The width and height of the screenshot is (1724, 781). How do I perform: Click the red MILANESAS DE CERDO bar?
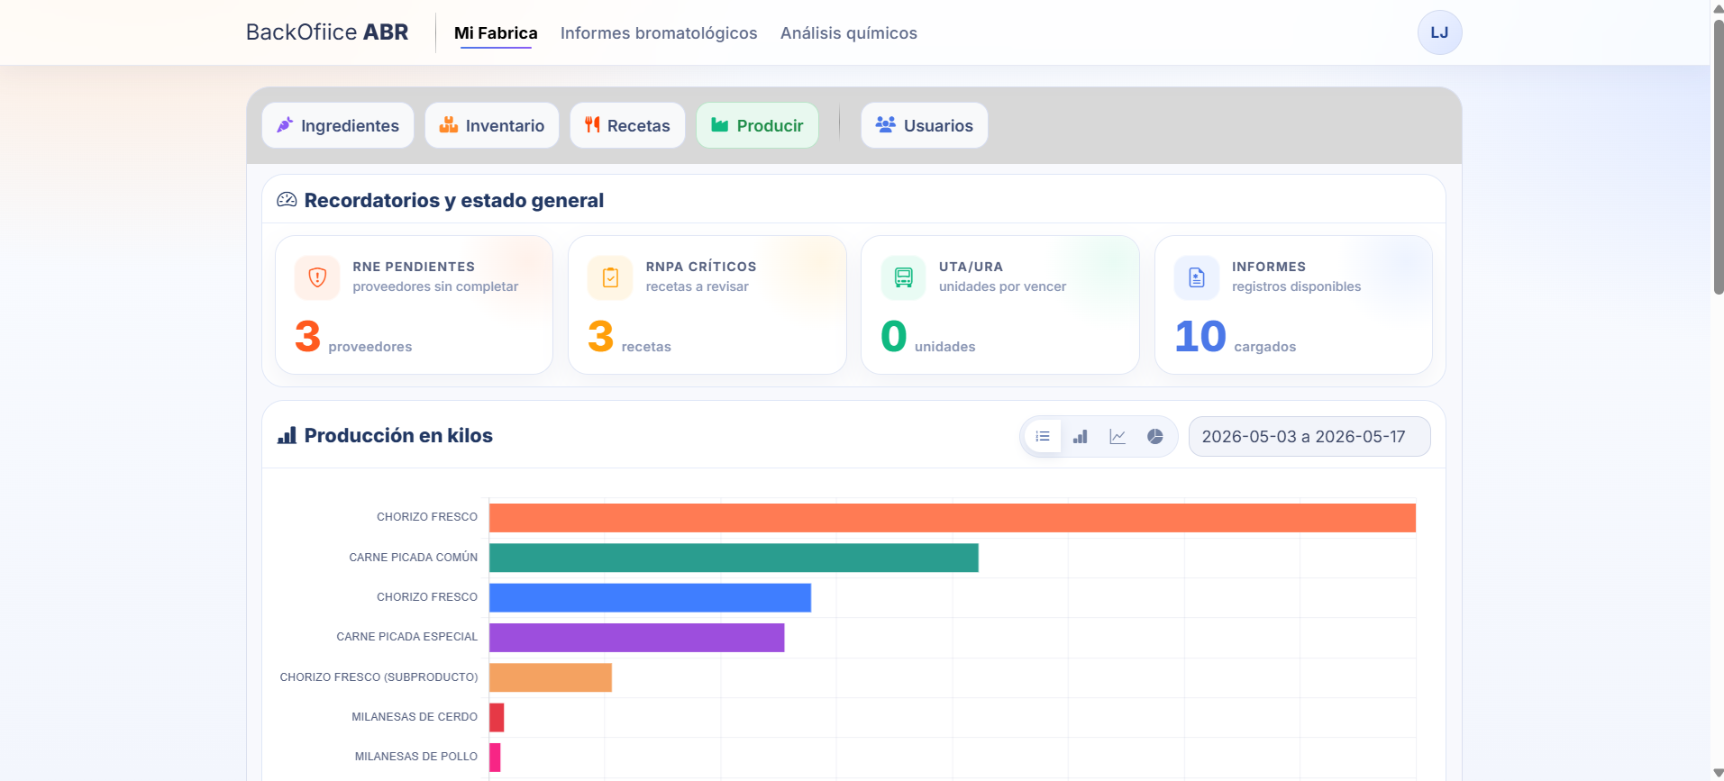(497, 717)
